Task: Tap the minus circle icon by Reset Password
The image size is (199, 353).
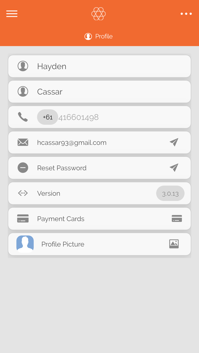Action: point(23,168)
